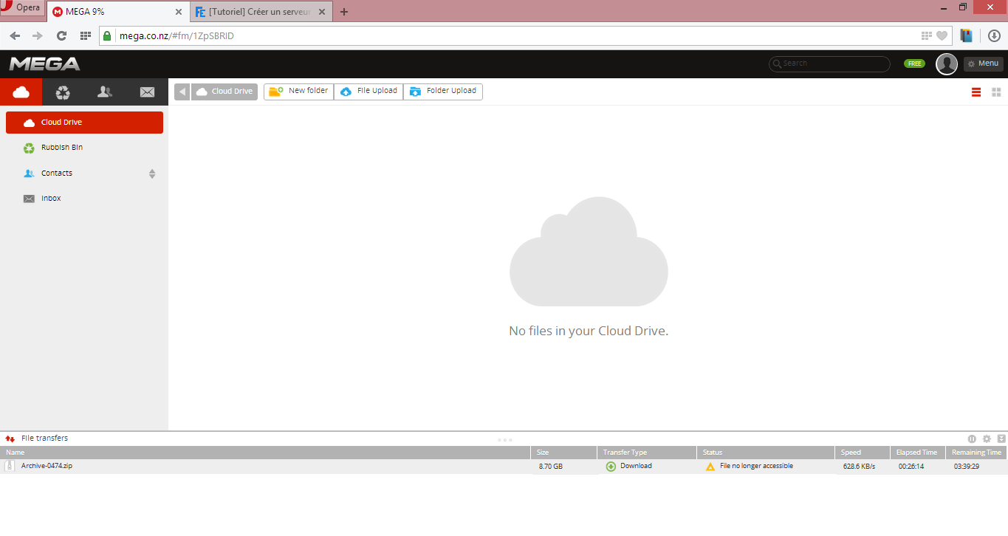Image resolution: width=1008 pixels, height=536 pixels.
Task: Open Contacts in the sidebar
Action: tap(84, 173)
